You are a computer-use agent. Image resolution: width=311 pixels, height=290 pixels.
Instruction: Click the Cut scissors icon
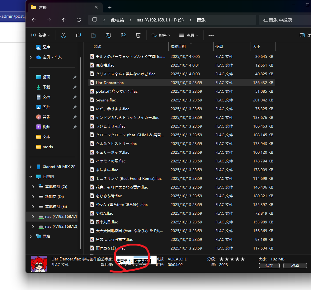coord(64,35)
